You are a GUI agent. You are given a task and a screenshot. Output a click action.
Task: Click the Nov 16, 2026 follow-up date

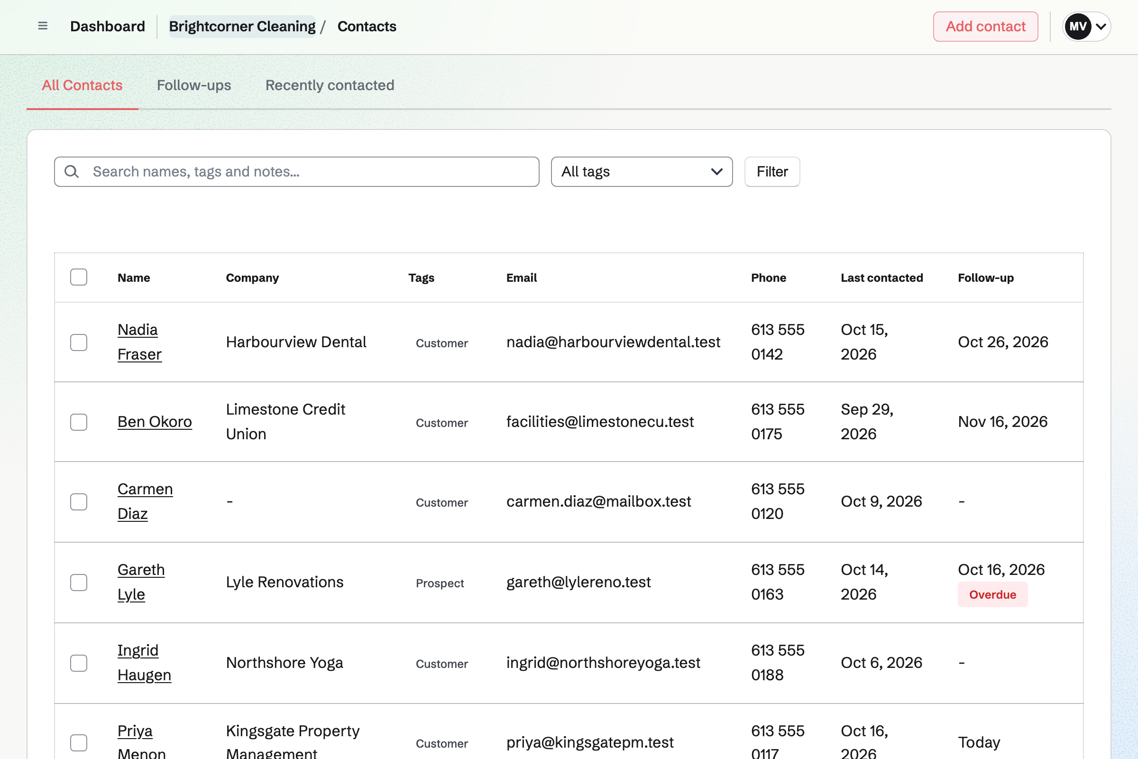(x=1002, y=422)
